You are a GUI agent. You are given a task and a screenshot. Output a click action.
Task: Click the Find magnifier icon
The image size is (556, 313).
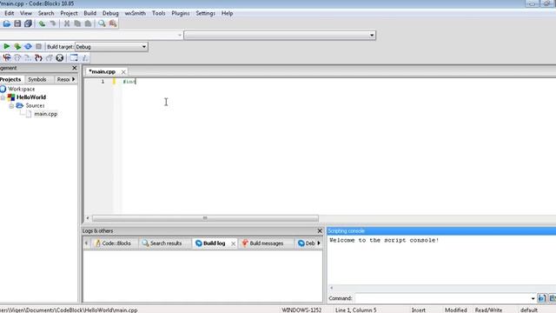(102, 23)
